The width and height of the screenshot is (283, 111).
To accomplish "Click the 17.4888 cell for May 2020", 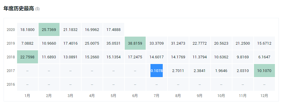I will 113,29.
